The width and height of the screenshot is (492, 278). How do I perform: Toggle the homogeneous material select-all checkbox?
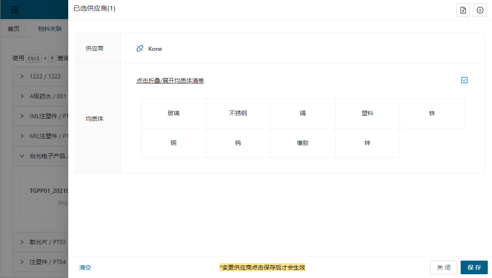click(464, 80)
